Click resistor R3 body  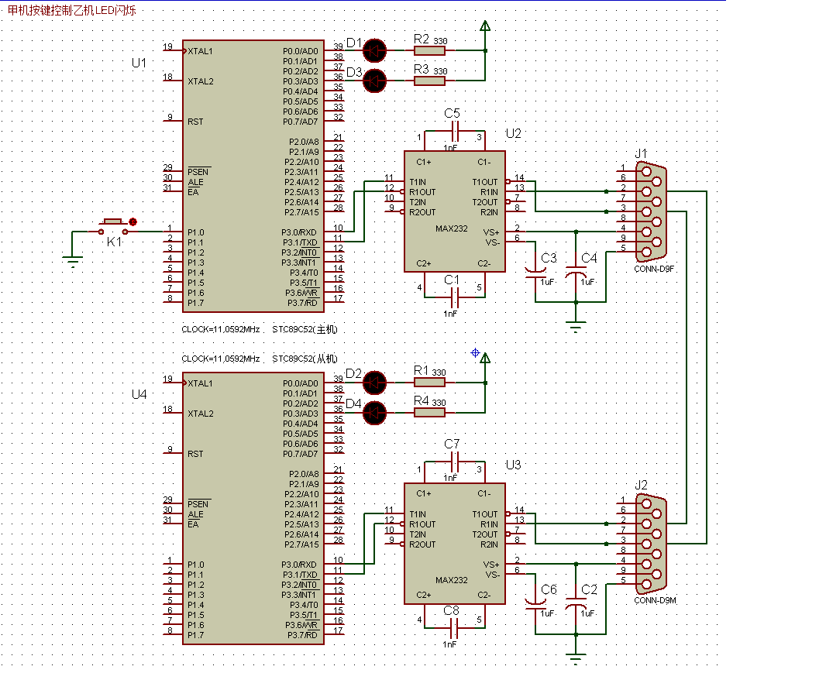click(429, 81)
